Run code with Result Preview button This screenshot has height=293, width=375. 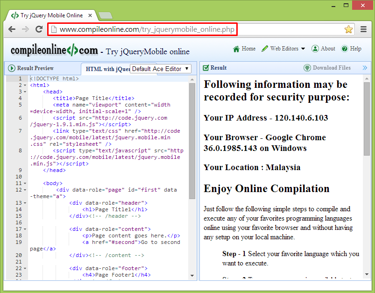(x=31, y=68)
